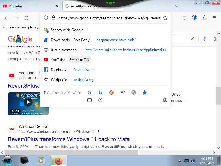Open the taskbar clock 4:48 PM
The height and width of the screenshot is (166, 221).
207,161
